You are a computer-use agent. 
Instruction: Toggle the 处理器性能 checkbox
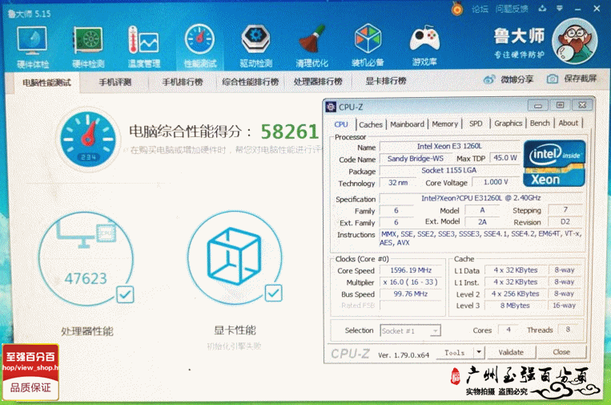click(x=125, y=294)
